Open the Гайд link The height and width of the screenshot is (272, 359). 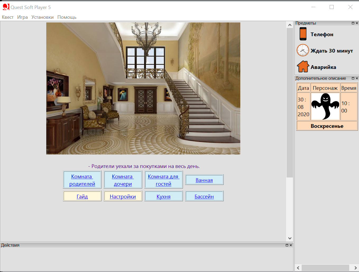tap(82, 196)
